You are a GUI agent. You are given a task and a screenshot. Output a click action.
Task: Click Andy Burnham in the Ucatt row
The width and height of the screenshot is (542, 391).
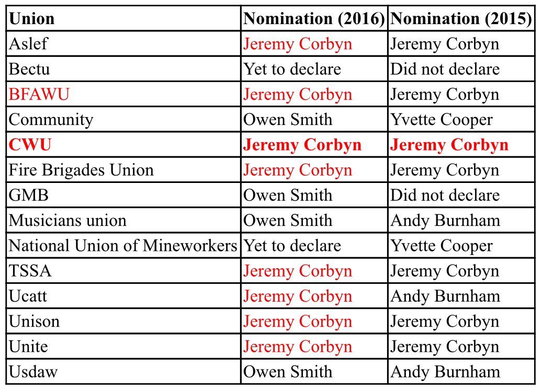(x=445, y=296)
